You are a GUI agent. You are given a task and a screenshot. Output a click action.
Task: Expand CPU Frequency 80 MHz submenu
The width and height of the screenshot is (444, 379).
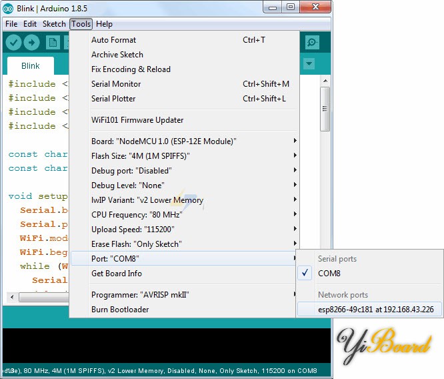[x=184, y=215]
